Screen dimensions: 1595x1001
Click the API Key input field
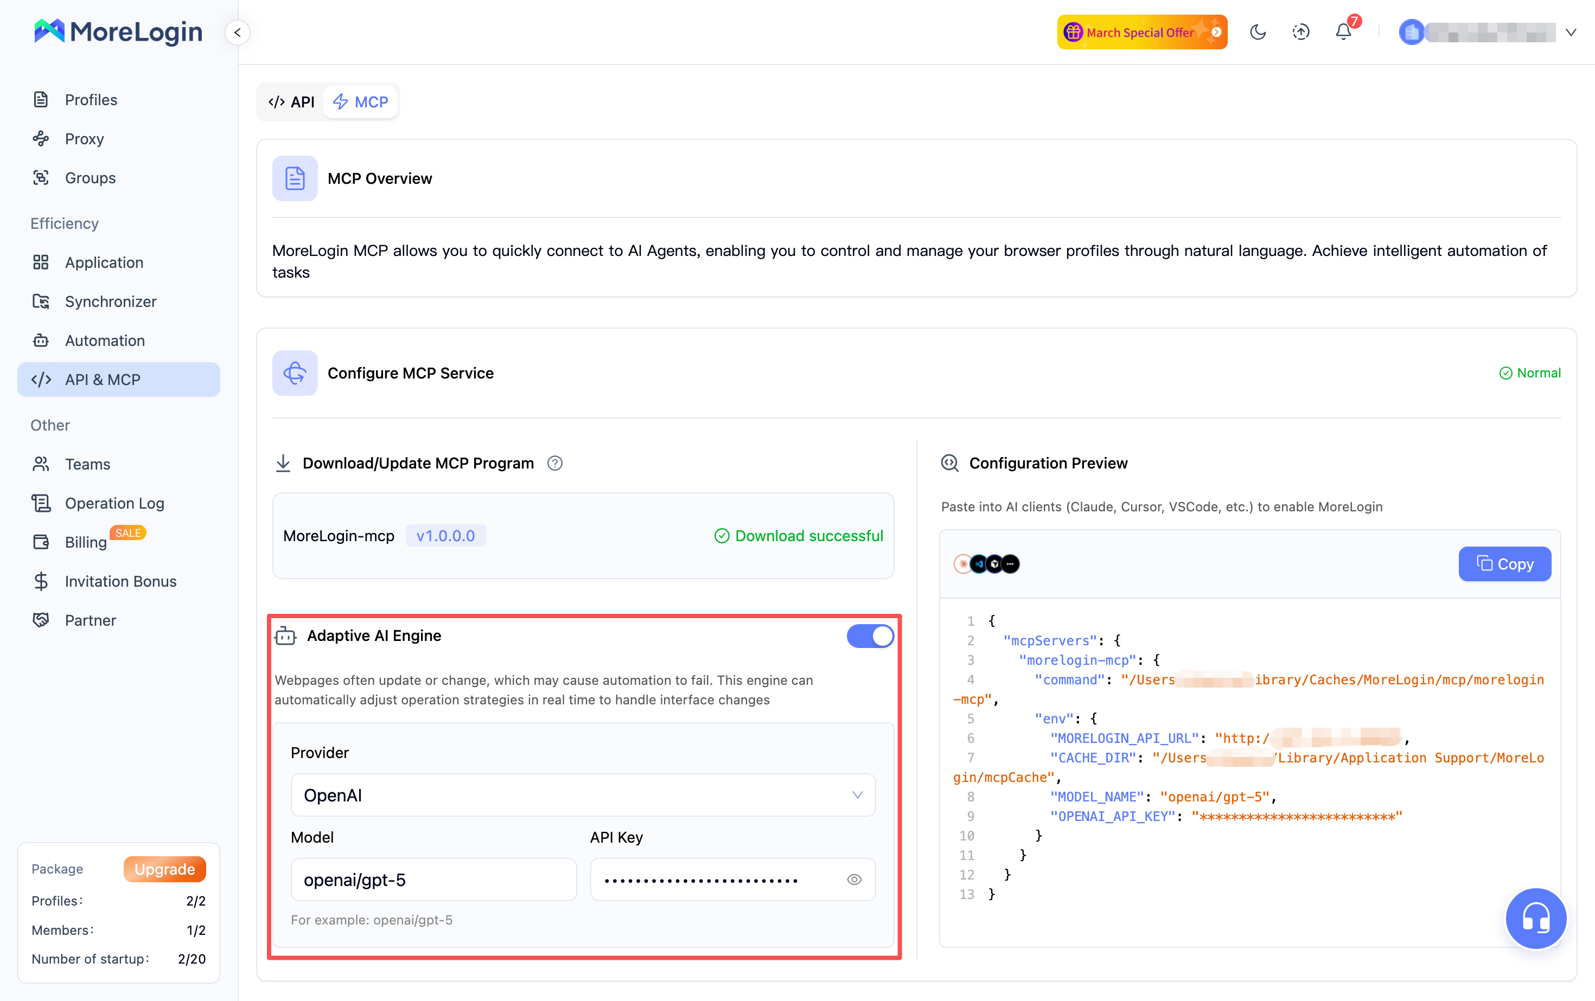(x=732, y=880)
